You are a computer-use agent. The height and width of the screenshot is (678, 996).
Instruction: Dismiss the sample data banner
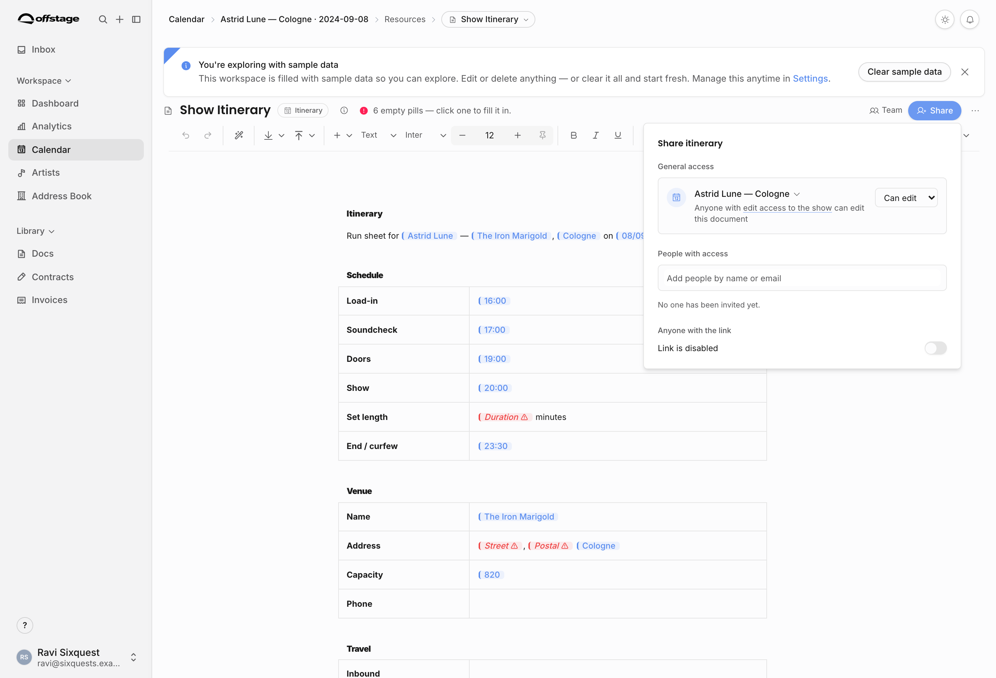pos(965,72)
